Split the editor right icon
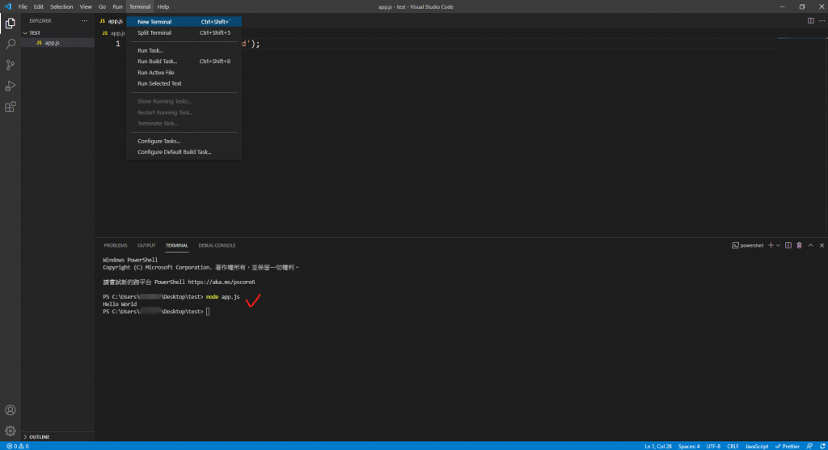 [810, 20]
